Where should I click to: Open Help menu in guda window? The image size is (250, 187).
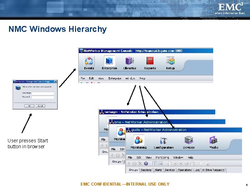click(190, 158)
